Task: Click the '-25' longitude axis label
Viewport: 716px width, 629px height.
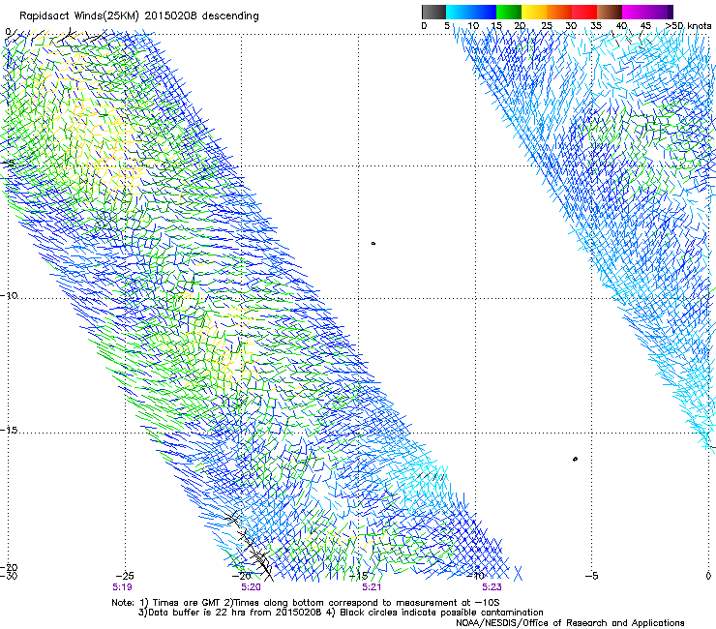Action: pos(125,576)
